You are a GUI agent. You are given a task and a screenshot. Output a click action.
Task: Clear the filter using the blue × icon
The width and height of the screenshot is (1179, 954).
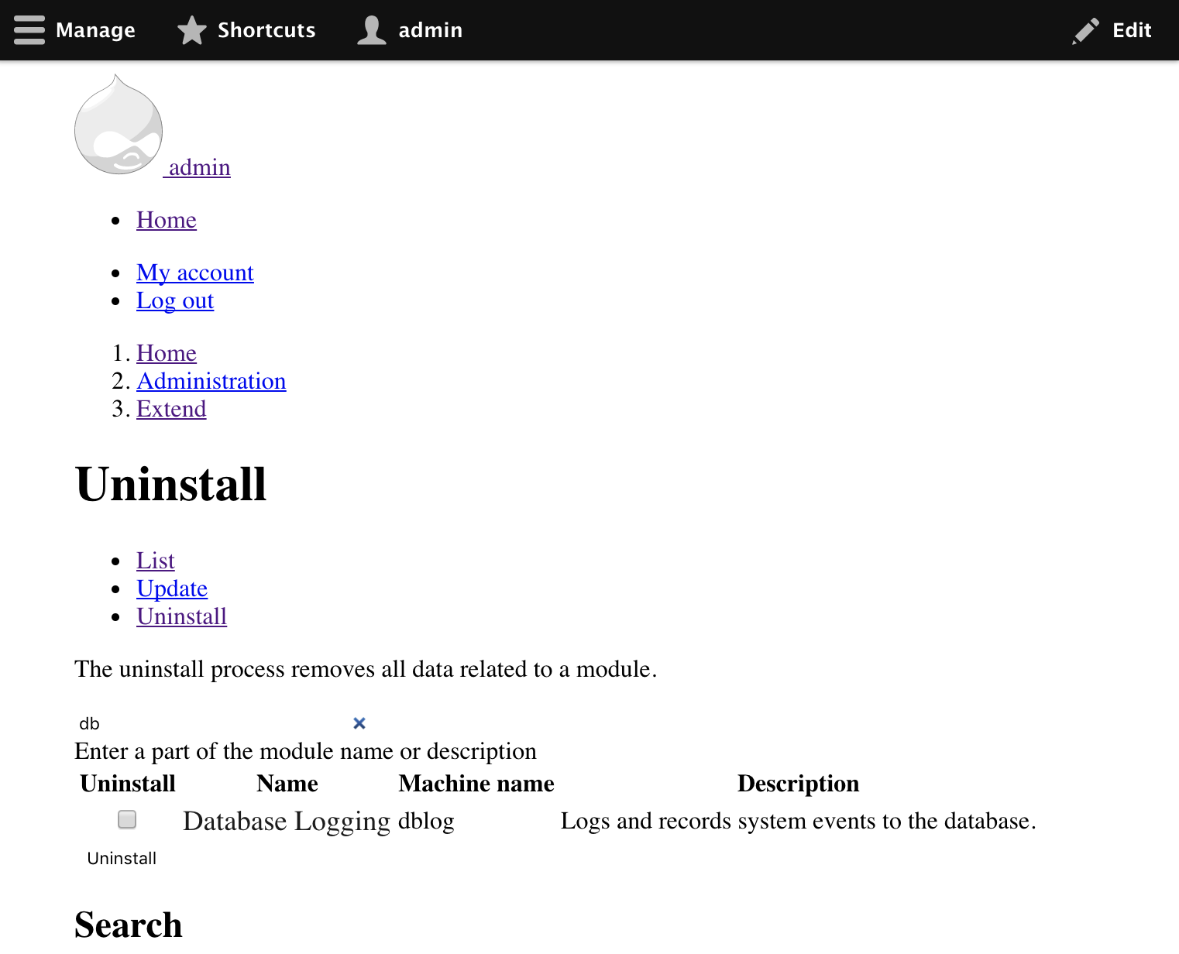click(x=359, y=722)
